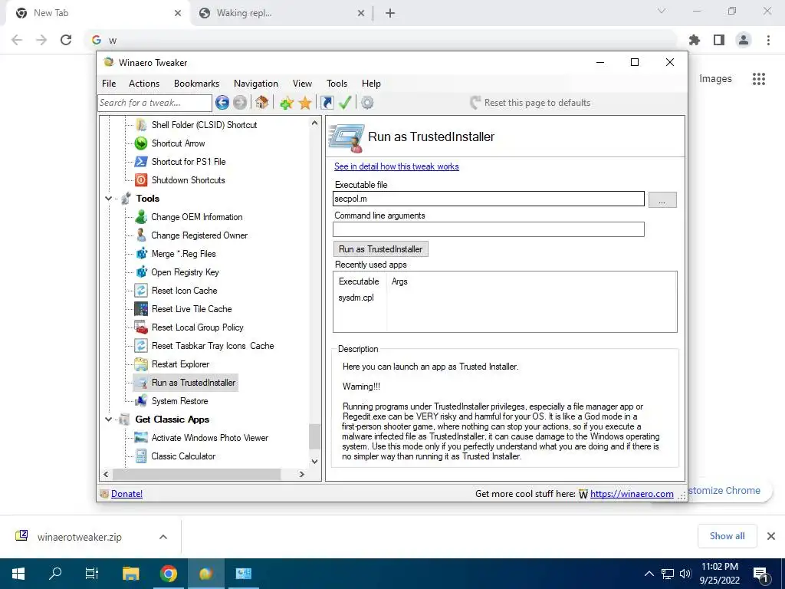Viewport: 785px width, 589px height.
Task: Click the Run as TrustedInstaller button
Action: (x=380, y=249)
